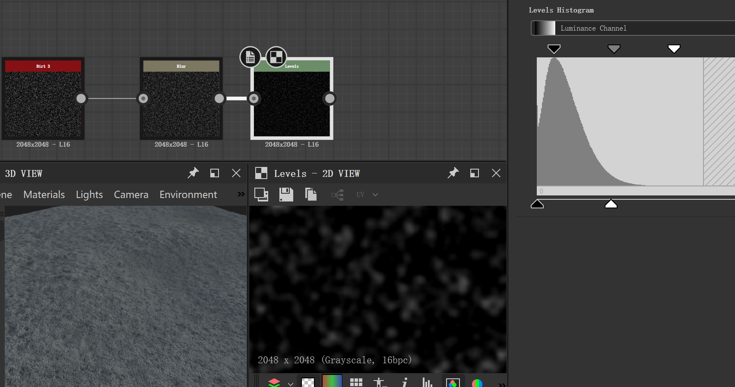The height and width of the screenshot is (387, 735).
Task: Click the checkerboard icon above the Levels node
Action: [276, 57]
